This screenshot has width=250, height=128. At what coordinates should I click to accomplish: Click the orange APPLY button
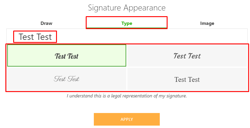(127, 119)
